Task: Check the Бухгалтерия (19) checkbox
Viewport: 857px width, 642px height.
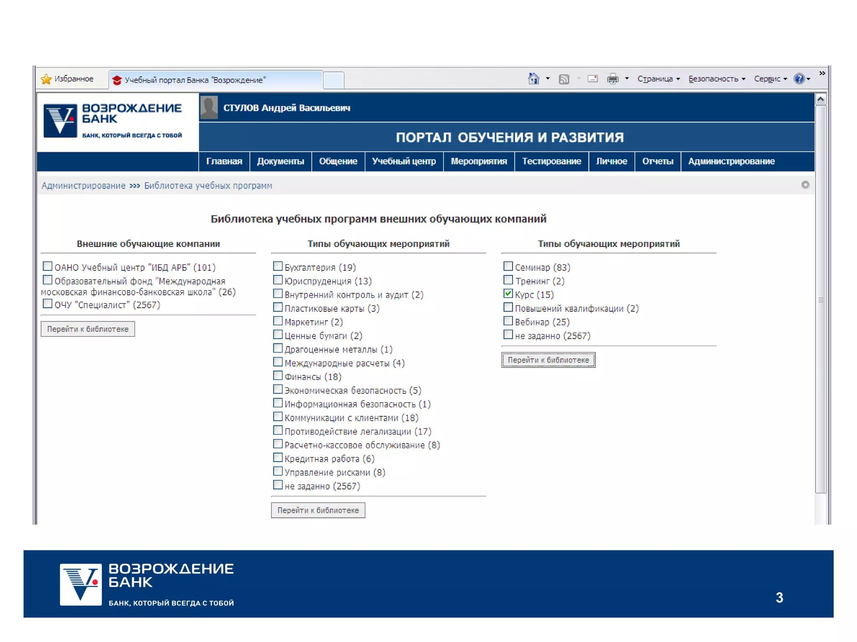Action: [278, 266]
